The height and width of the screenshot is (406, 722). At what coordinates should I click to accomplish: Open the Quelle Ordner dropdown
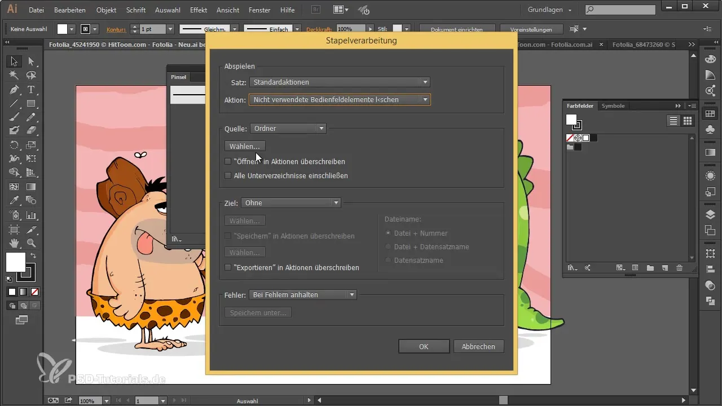click(288, 129)
